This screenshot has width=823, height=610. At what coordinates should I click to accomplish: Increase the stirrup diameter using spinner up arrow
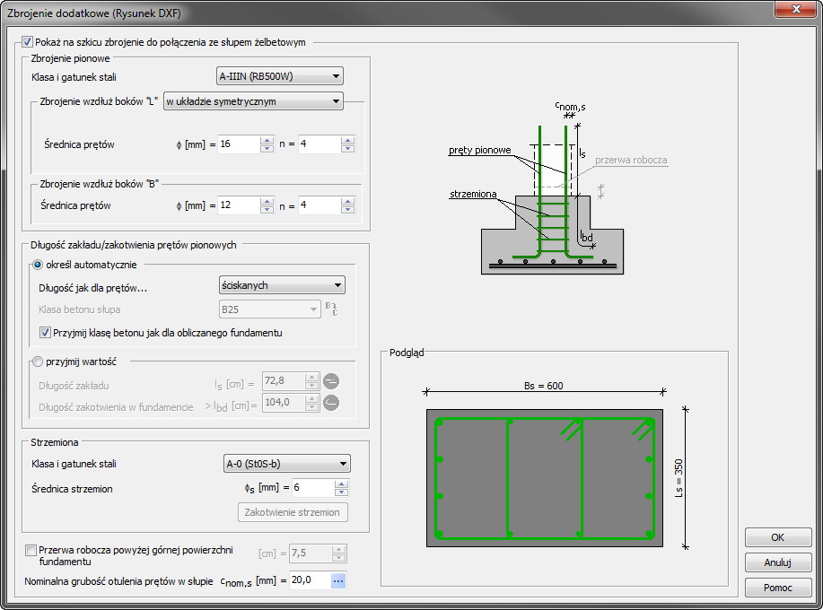(x=341, y=484)
